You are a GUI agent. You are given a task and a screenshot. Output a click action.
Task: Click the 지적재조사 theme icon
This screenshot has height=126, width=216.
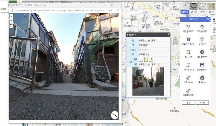tap(188, 77)
